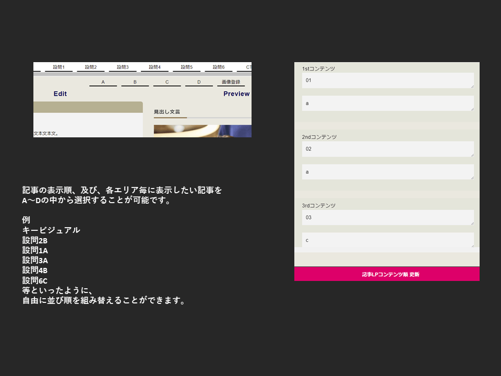This screenshot has height=376, width=501.
Task: Choose article variant B tab
Action: (135, 83)
